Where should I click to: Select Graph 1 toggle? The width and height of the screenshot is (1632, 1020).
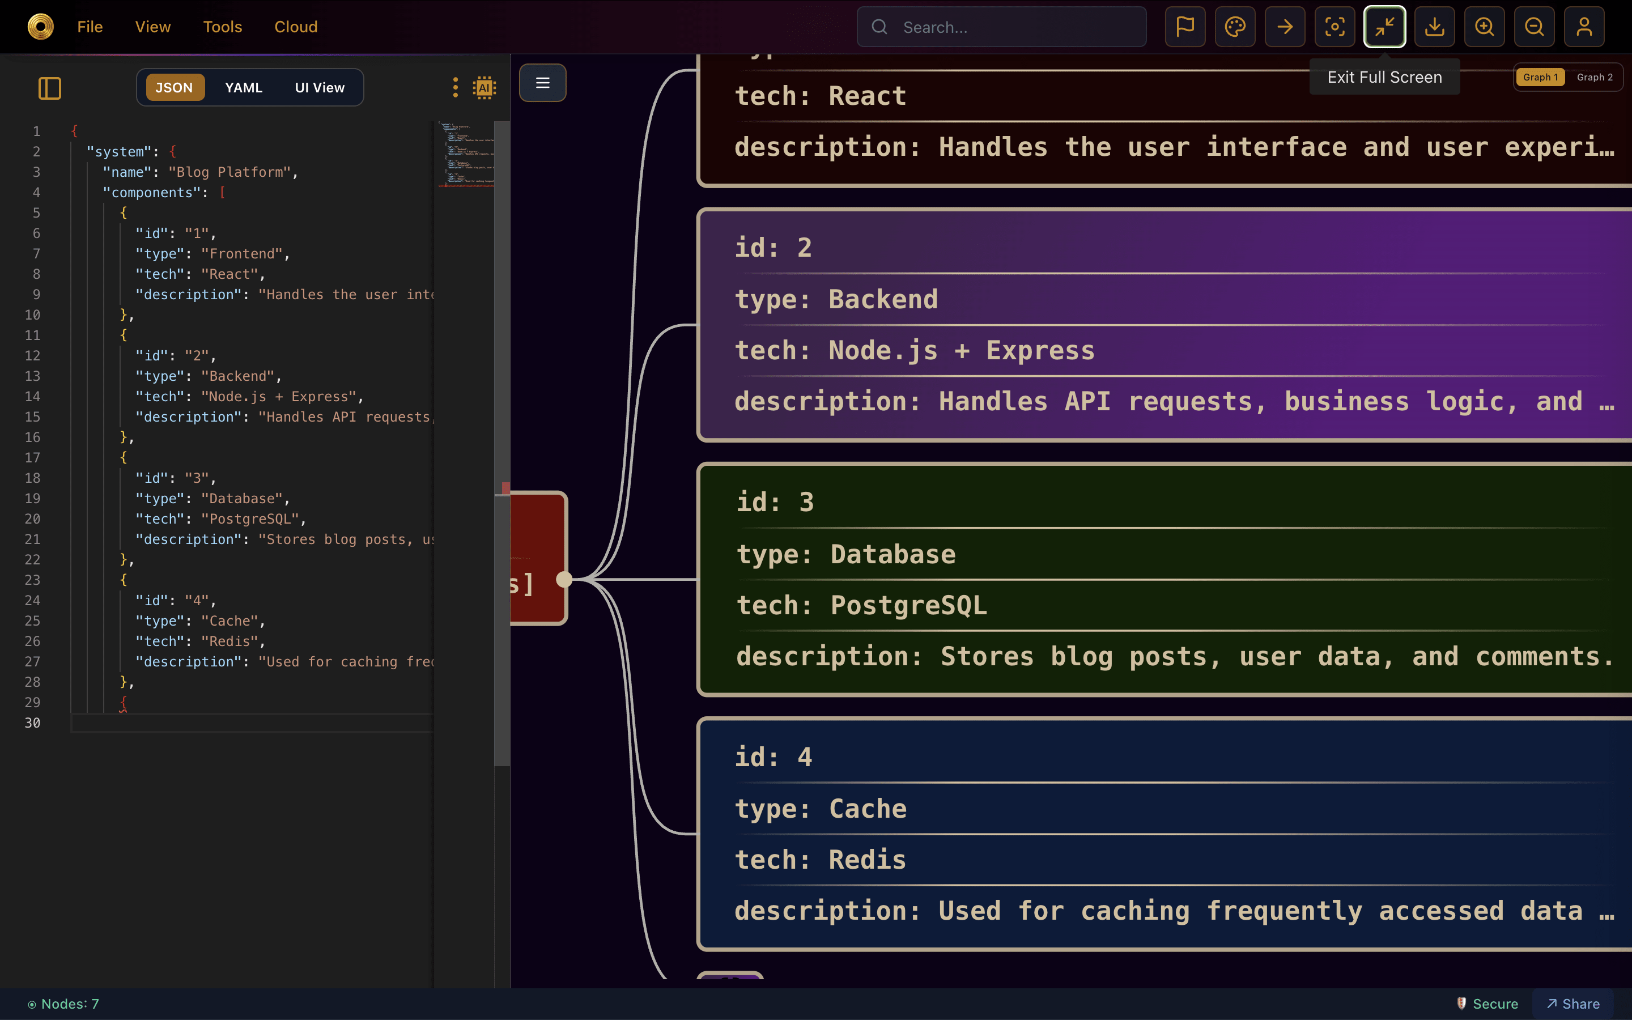pyautogui.click(x=1540, y=77)
